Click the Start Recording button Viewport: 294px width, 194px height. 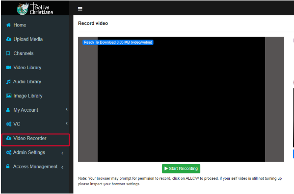click(181, 169)
